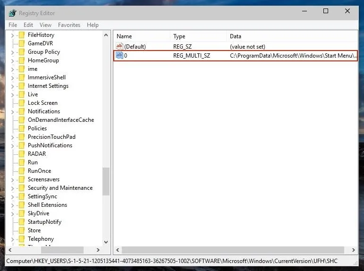This screenshot has width=364, height=271.
Task: Expand the Group Policy key
Action: coord(13,52)
